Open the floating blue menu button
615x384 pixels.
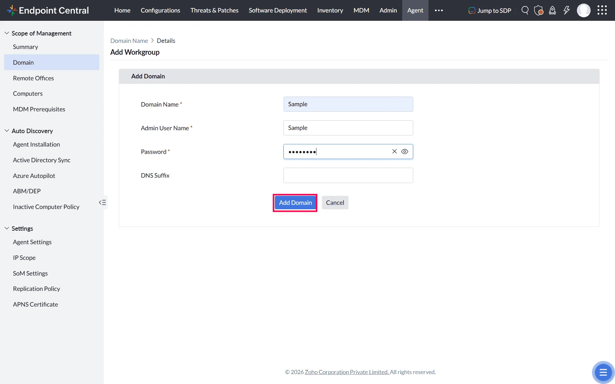[x=603, y=372]
